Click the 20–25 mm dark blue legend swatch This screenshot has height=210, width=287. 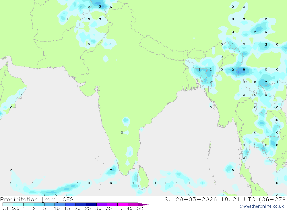(x=81, y=204)
